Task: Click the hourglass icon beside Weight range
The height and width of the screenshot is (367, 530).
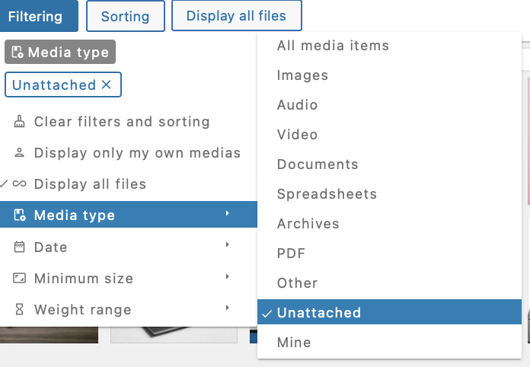Action: point(19,310)
